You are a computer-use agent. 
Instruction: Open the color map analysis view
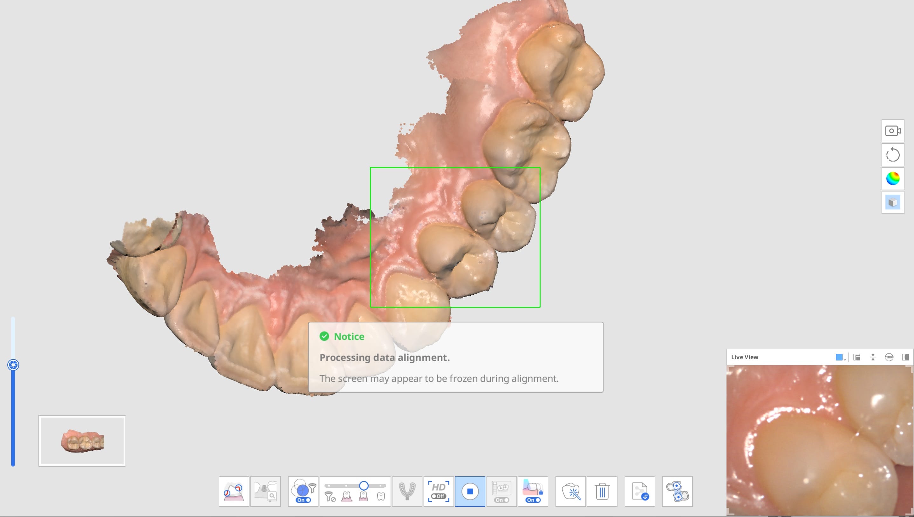pos(893,178)
